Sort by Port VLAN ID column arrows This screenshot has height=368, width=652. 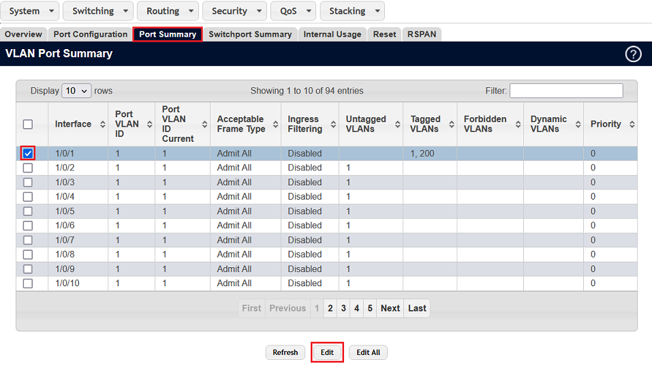150,124
